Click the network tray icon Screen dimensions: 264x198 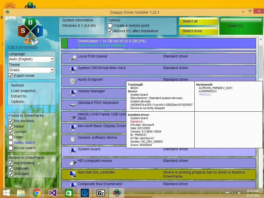234,193
